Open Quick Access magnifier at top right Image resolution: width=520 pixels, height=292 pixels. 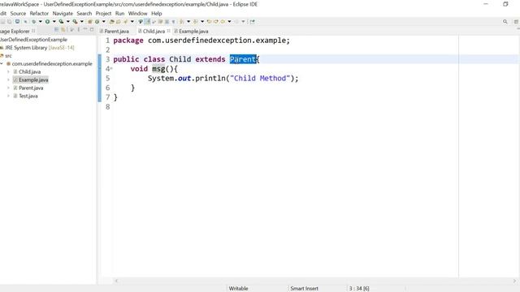[x=505, y=22]
